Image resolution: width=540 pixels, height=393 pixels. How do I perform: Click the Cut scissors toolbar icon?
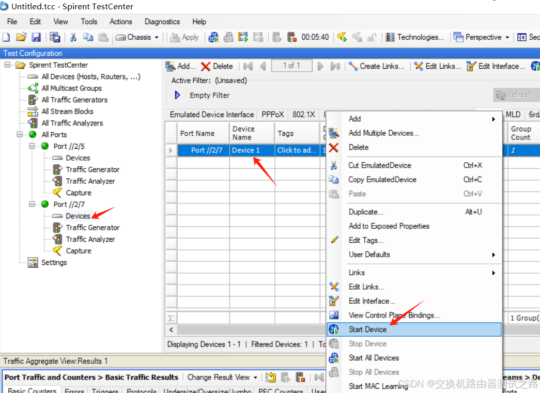click(73, 37)
